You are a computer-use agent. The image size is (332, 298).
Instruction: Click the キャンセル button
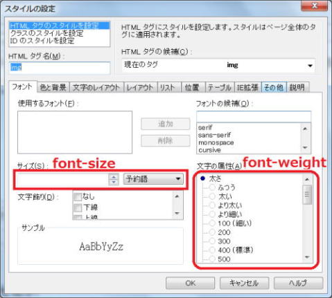click(x=244, y=283)
